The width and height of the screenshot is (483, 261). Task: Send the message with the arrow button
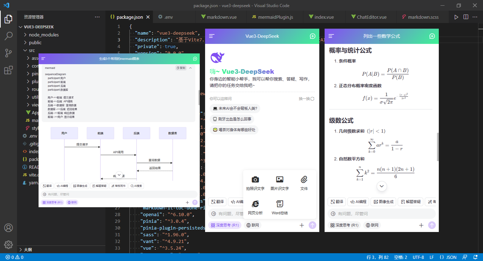tap(313, 225)
